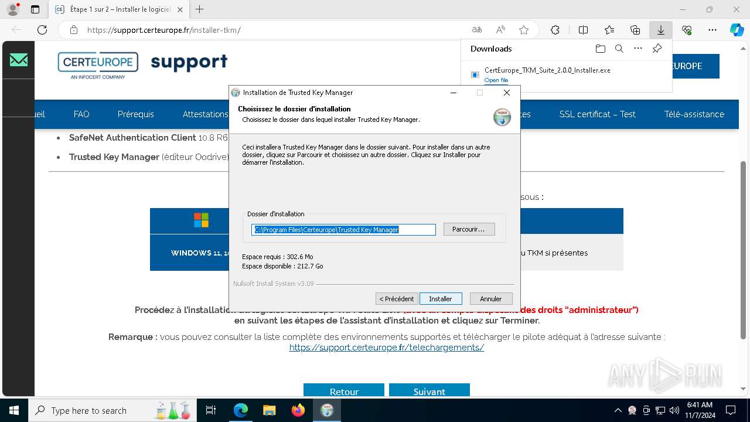Open the downloads folder icon in the Downloads panel
Screen dimensions: 750x422
tap(600, 49)
